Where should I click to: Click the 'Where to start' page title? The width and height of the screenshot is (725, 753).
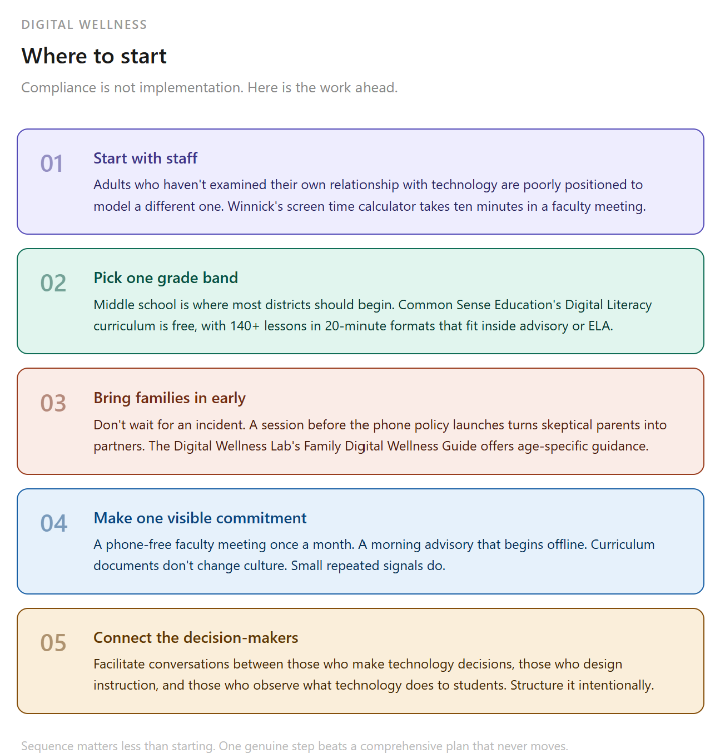[94, 56]
